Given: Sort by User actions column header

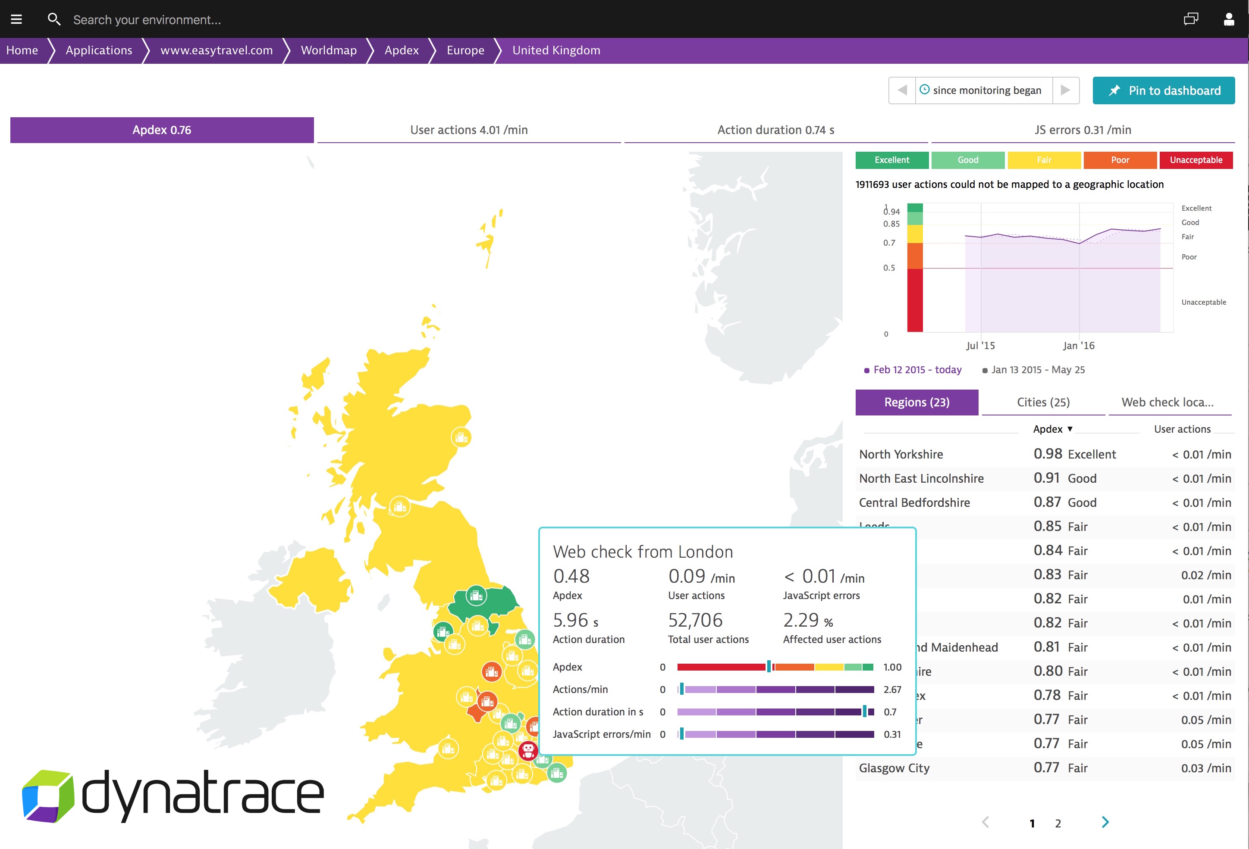Looking at the screenshot, I should point(1182,429).
